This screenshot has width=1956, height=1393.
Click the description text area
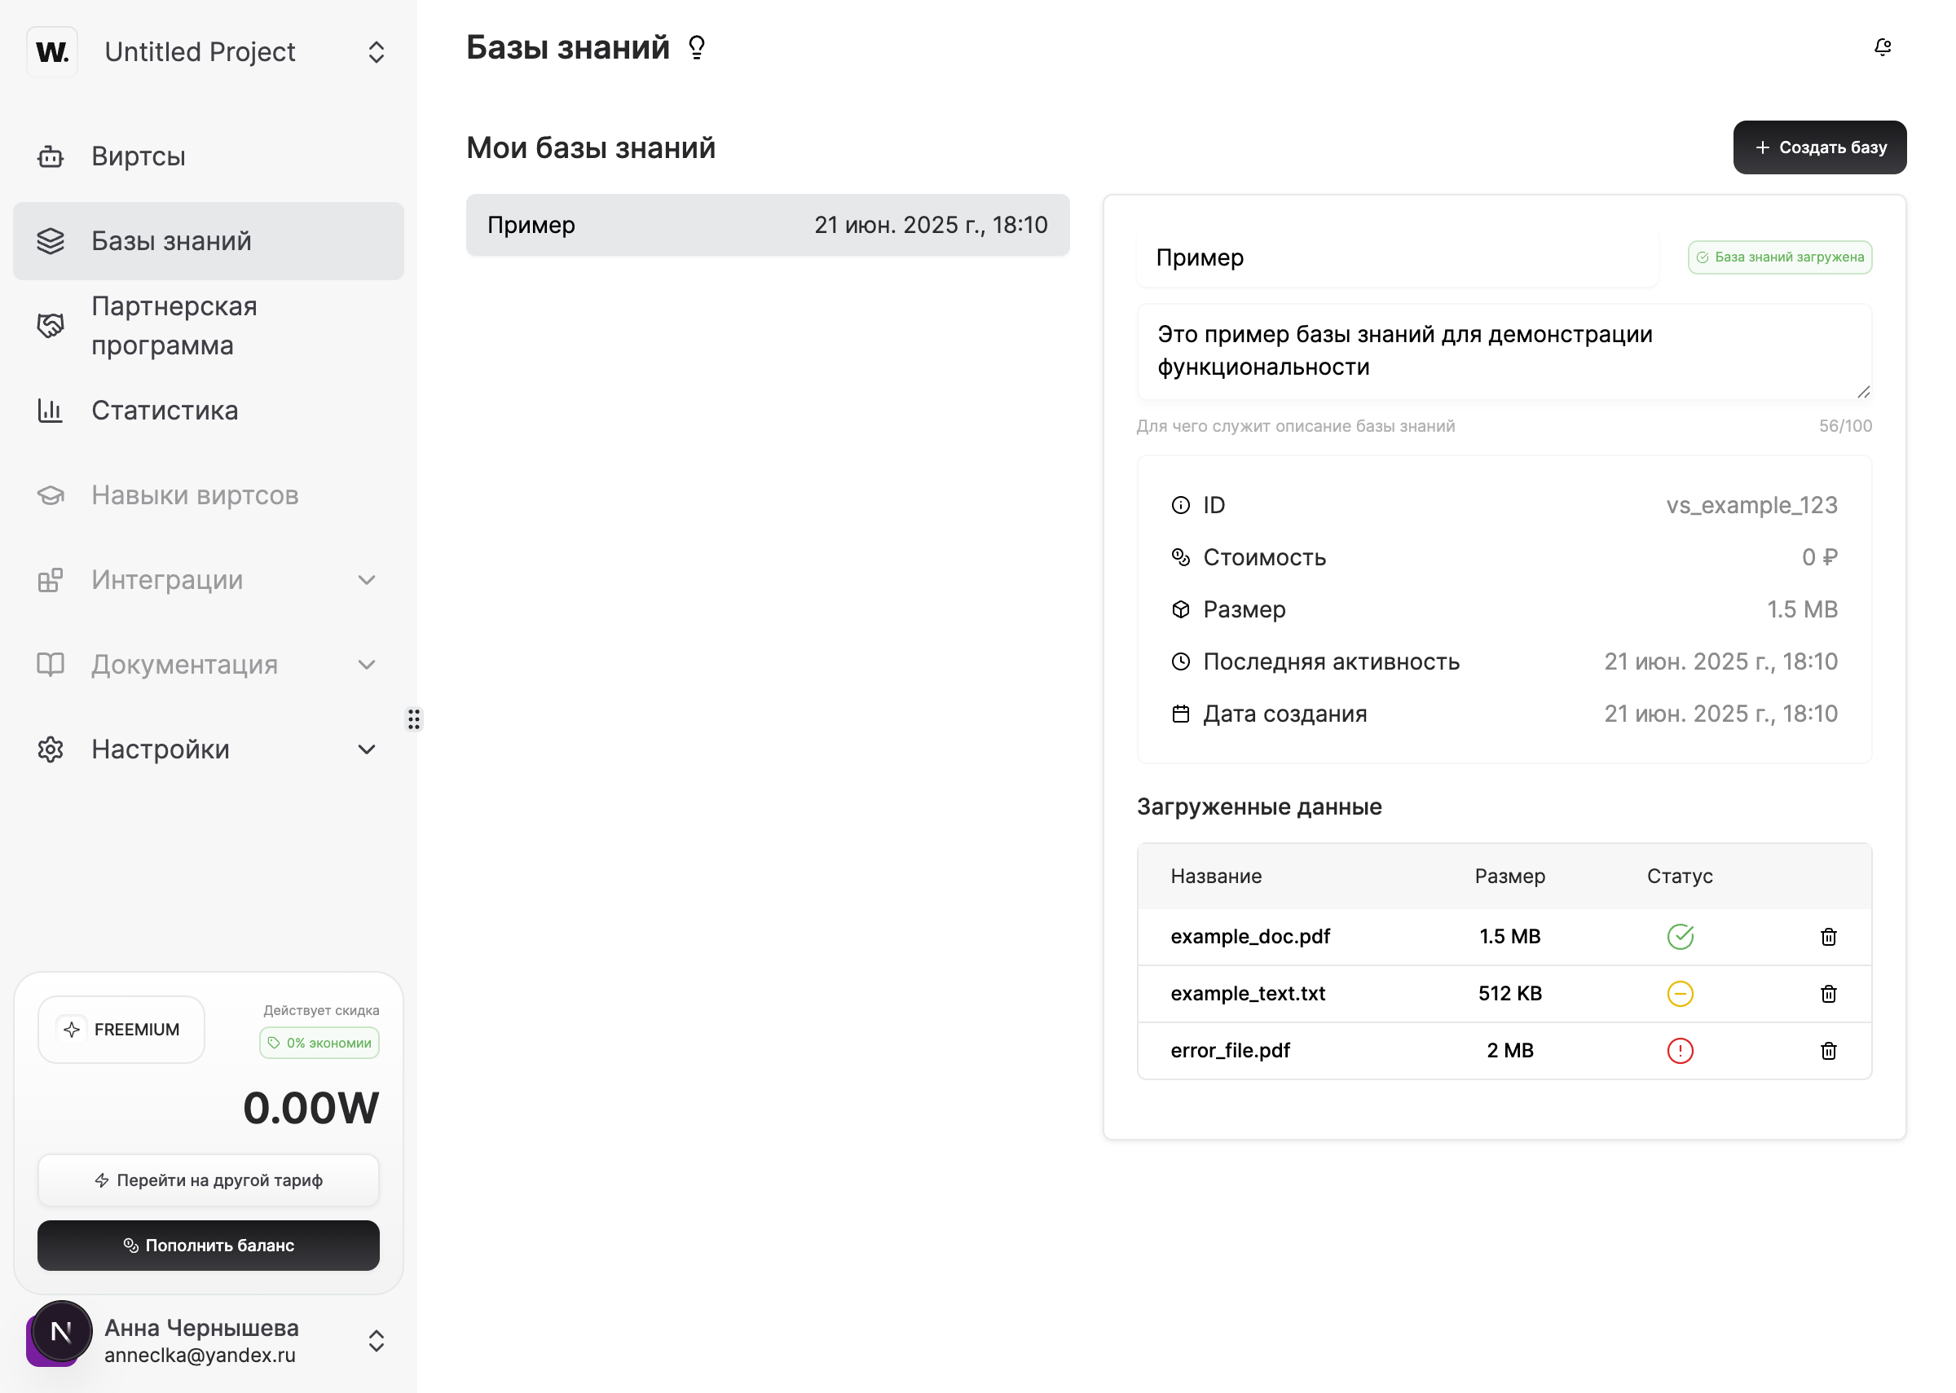point(1504,352)
